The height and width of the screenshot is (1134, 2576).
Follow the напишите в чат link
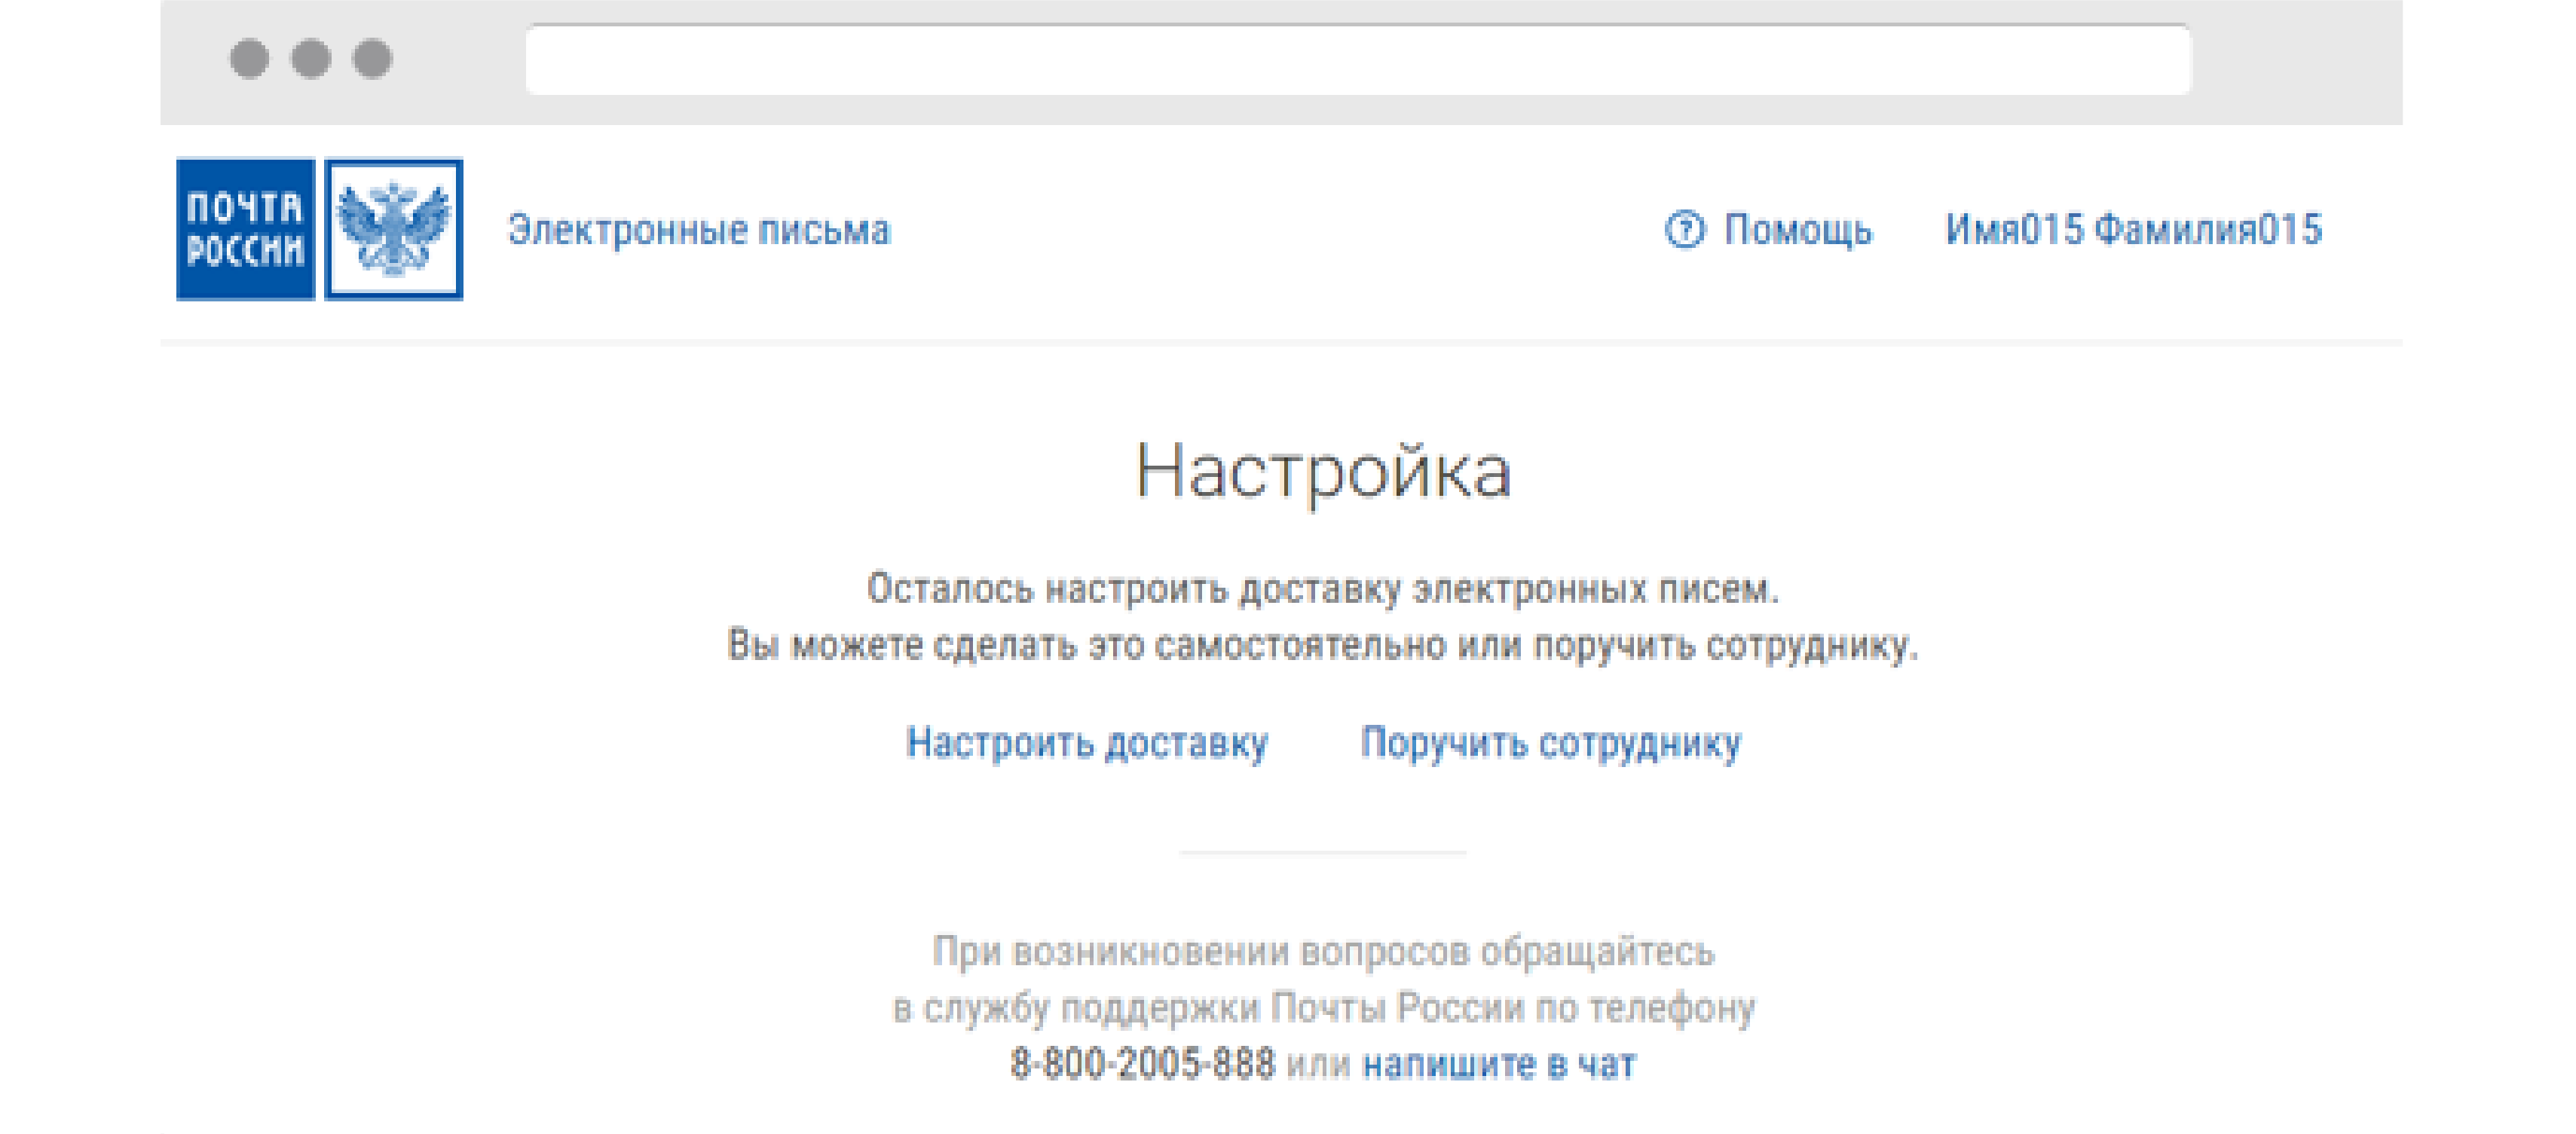click(x=1499, y=1064)
